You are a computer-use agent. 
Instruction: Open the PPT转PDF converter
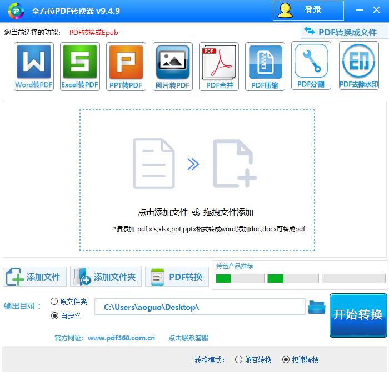[x=126, y=67]
